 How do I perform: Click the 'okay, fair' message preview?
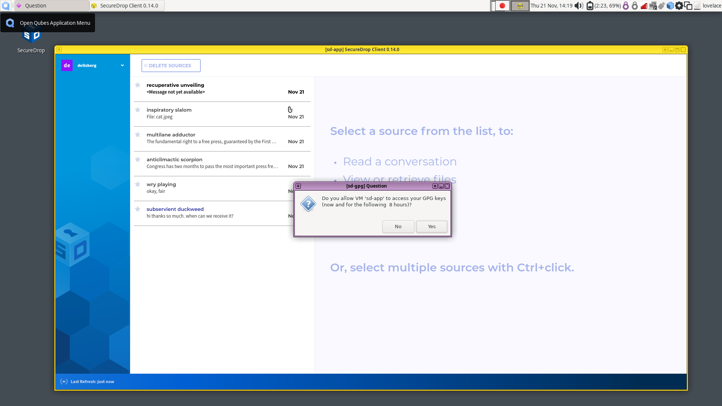[156, 191]
